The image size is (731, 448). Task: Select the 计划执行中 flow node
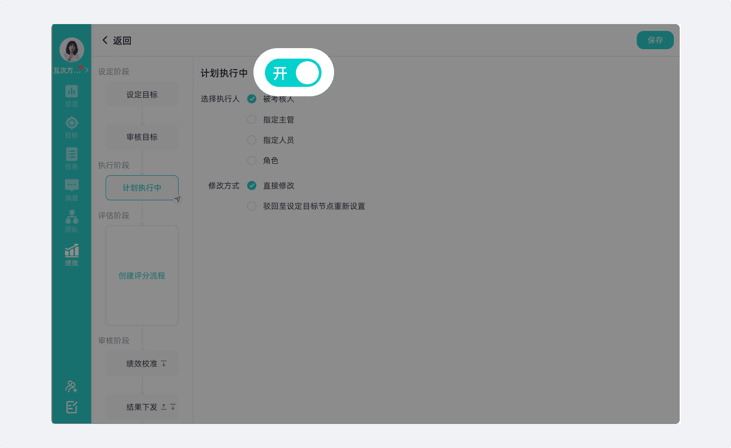142,188
